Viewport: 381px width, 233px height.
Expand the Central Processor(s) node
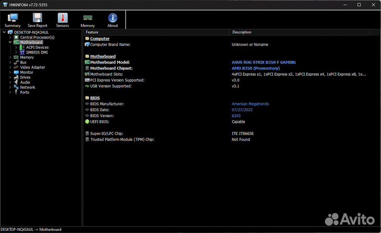[10, 38]
